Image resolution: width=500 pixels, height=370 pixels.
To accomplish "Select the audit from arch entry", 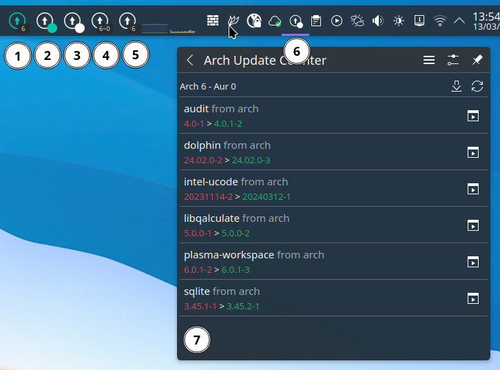I will pyautogui.click(x=333, y=116).
